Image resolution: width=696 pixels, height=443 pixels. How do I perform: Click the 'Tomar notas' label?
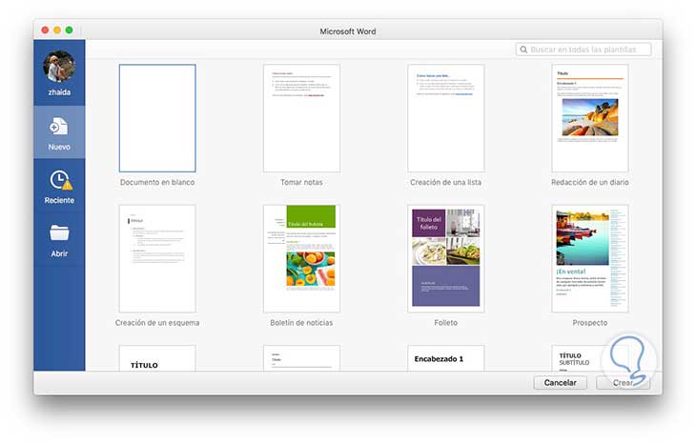point(301,182)
